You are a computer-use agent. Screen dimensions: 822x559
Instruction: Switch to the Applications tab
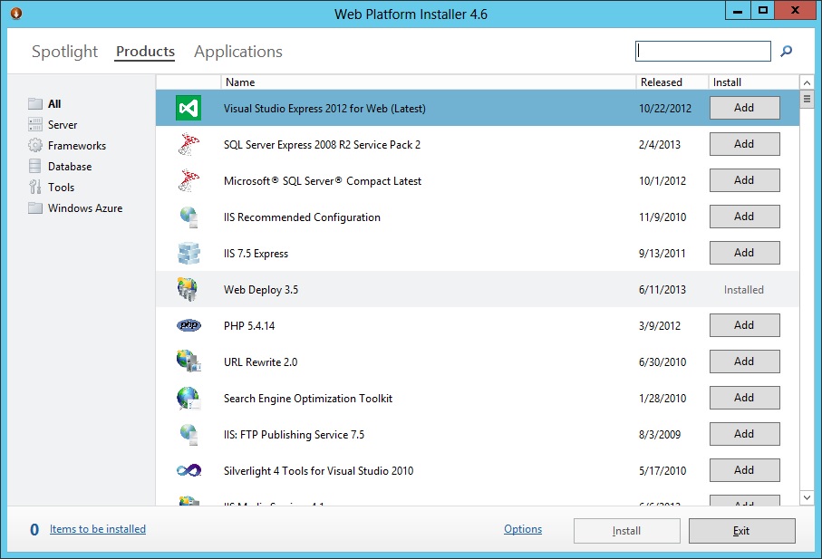point(238,52)
